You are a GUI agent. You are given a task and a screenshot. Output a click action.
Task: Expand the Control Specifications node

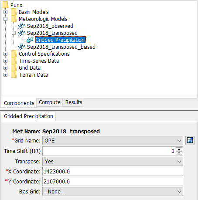tap(5, 54)
